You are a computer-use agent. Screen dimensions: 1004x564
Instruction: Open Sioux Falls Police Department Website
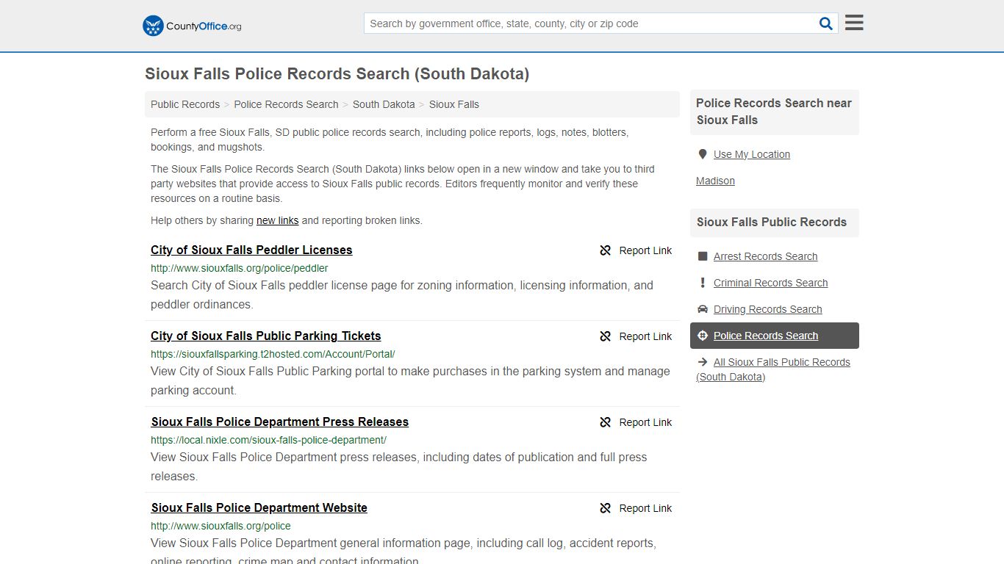click(259, 507)
